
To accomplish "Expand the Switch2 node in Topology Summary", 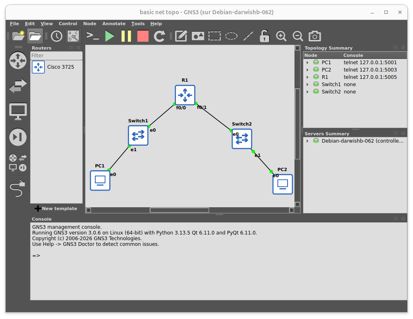I will (x=308, y=91).
